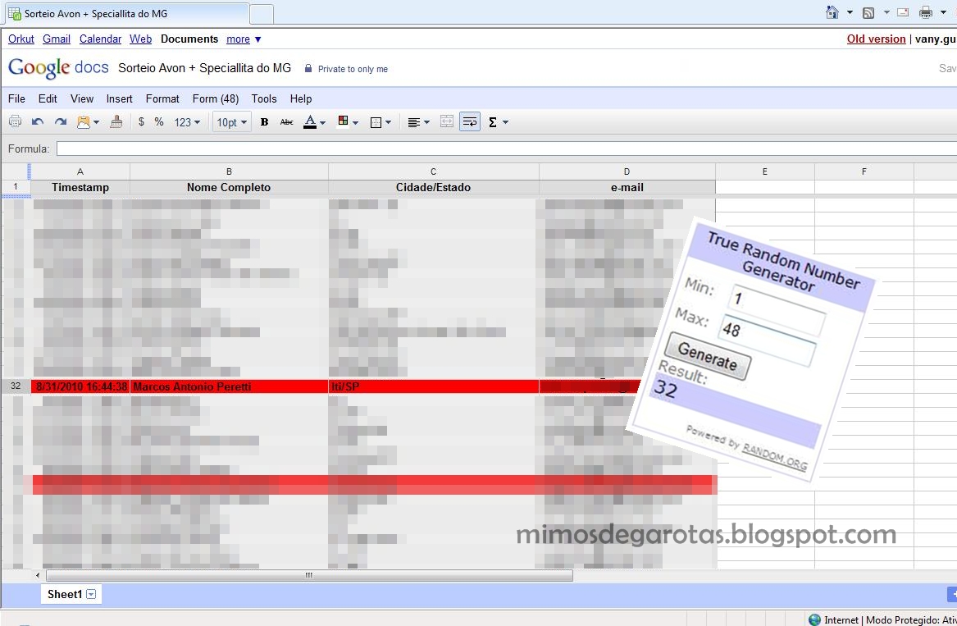Image resolution: width=957 pixels, height=626 pixels.
Task: Open the Form (48) menu
Action: [216, 99]
